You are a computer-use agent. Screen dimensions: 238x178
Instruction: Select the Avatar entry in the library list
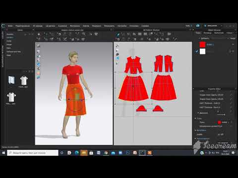coord(9,41)
